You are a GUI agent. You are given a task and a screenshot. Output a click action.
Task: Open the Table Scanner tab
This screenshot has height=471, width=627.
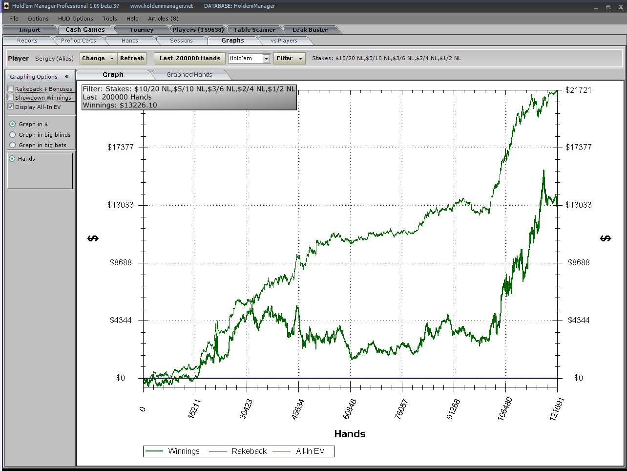click(254, 30)
